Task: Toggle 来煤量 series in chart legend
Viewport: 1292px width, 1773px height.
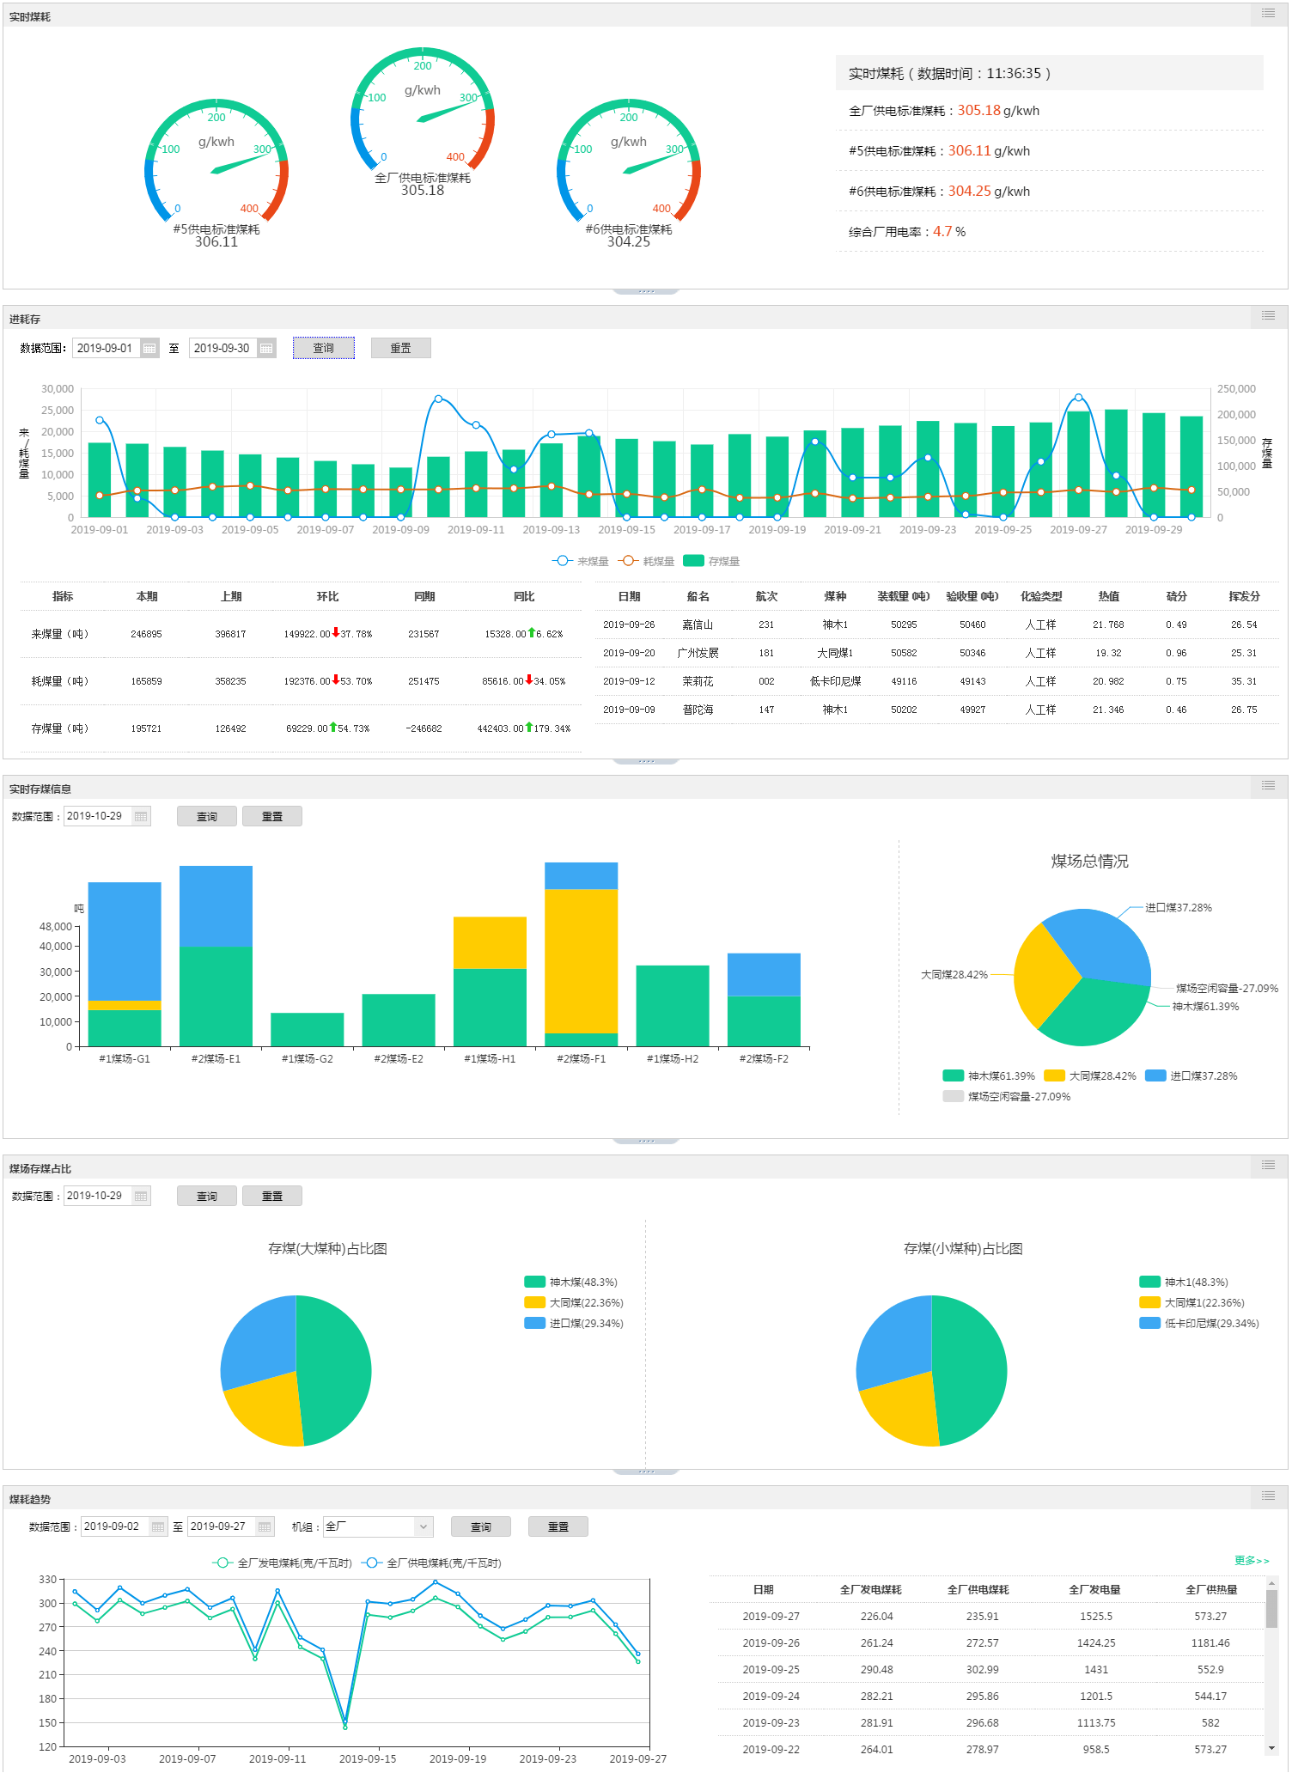Action: (580, 562)
